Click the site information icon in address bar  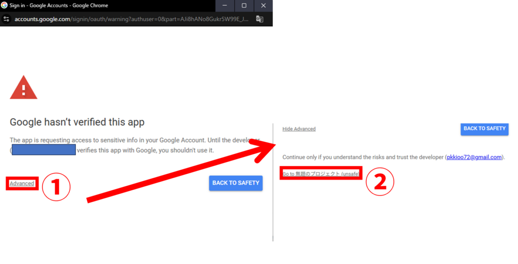(x=6, y=19)
